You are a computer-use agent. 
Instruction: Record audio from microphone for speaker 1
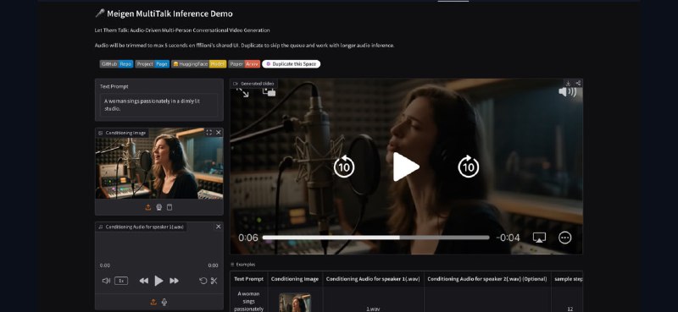[x=164, y=302]
